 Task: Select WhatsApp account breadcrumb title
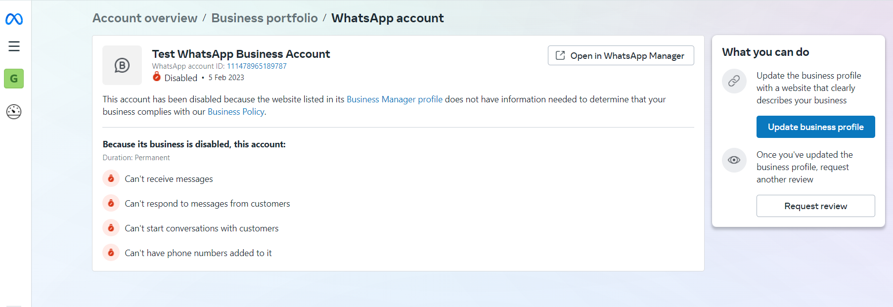388,18
